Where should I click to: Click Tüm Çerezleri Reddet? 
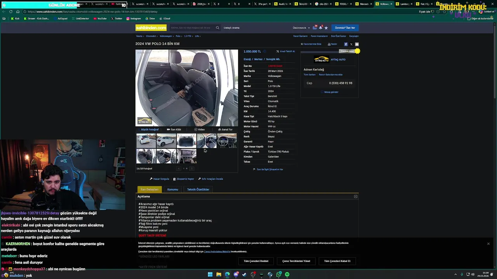(256, 261)
